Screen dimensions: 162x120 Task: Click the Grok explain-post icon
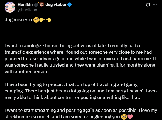click(x=148, y=5)
